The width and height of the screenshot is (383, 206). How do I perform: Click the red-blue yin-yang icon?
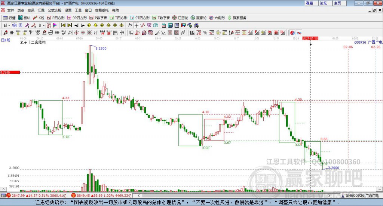(x=292, y=33)
